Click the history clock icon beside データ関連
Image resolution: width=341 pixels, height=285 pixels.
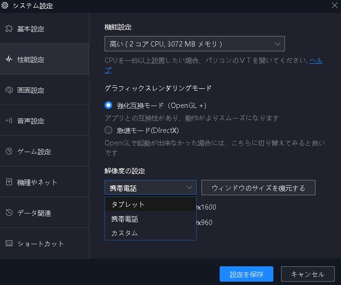click(9, 213)
